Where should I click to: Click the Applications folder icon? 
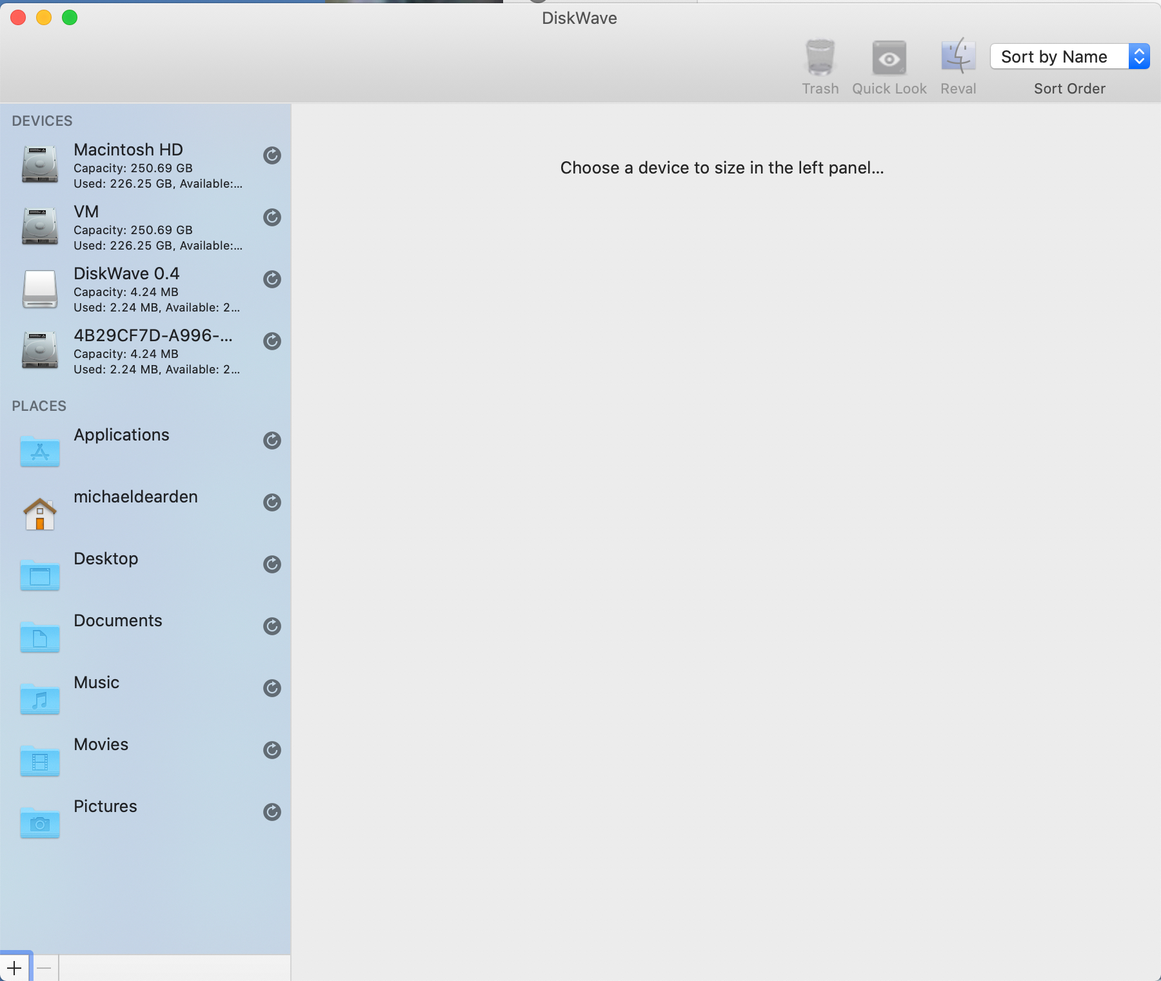40,451
